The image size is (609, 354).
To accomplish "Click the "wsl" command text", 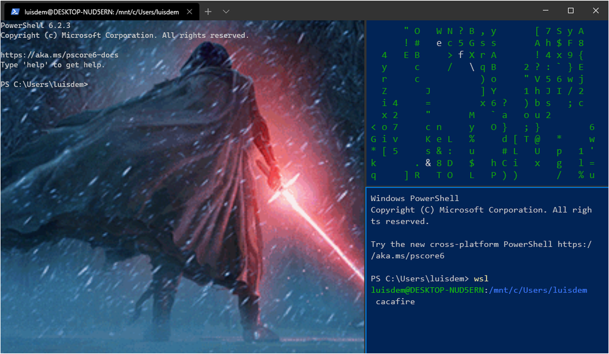I will [481, 278].
